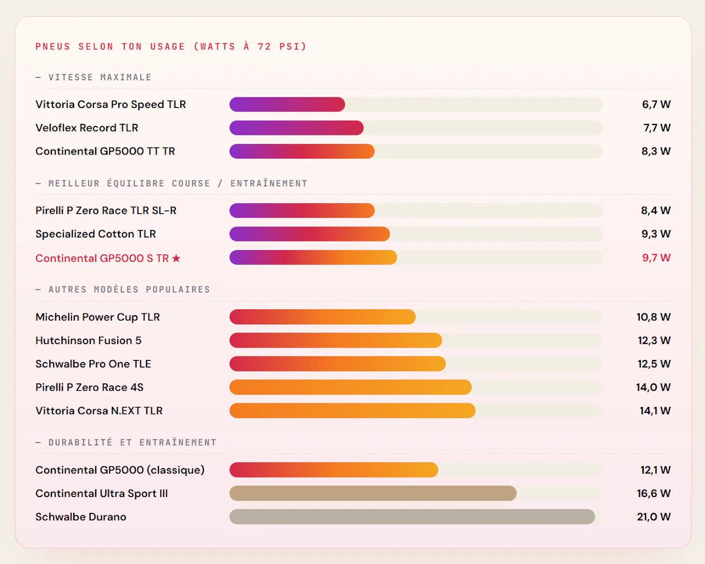
Task: Select 'Continental GP5000 TT TR' tire name
Action: tap(105, 151)
